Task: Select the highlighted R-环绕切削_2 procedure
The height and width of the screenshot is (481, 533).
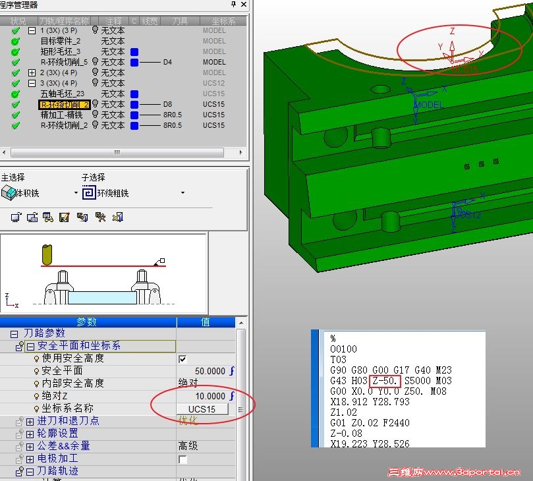Action: (x=65, y=104)
